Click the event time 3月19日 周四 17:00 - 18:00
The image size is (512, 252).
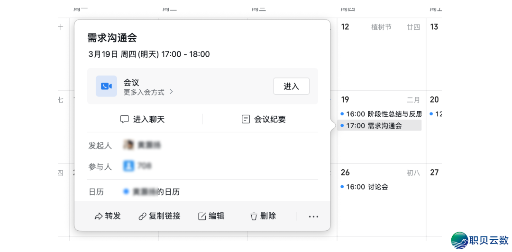coord(149,54)
